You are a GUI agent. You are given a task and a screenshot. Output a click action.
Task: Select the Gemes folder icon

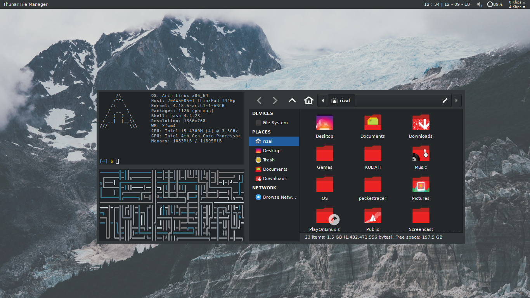(x=324, y=154)
